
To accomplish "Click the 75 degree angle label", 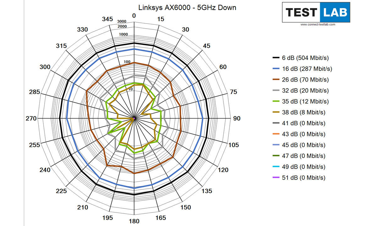I will tap(233, 92).
